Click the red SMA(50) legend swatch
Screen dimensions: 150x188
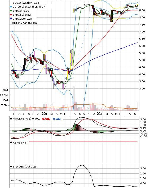coord(11,15)
